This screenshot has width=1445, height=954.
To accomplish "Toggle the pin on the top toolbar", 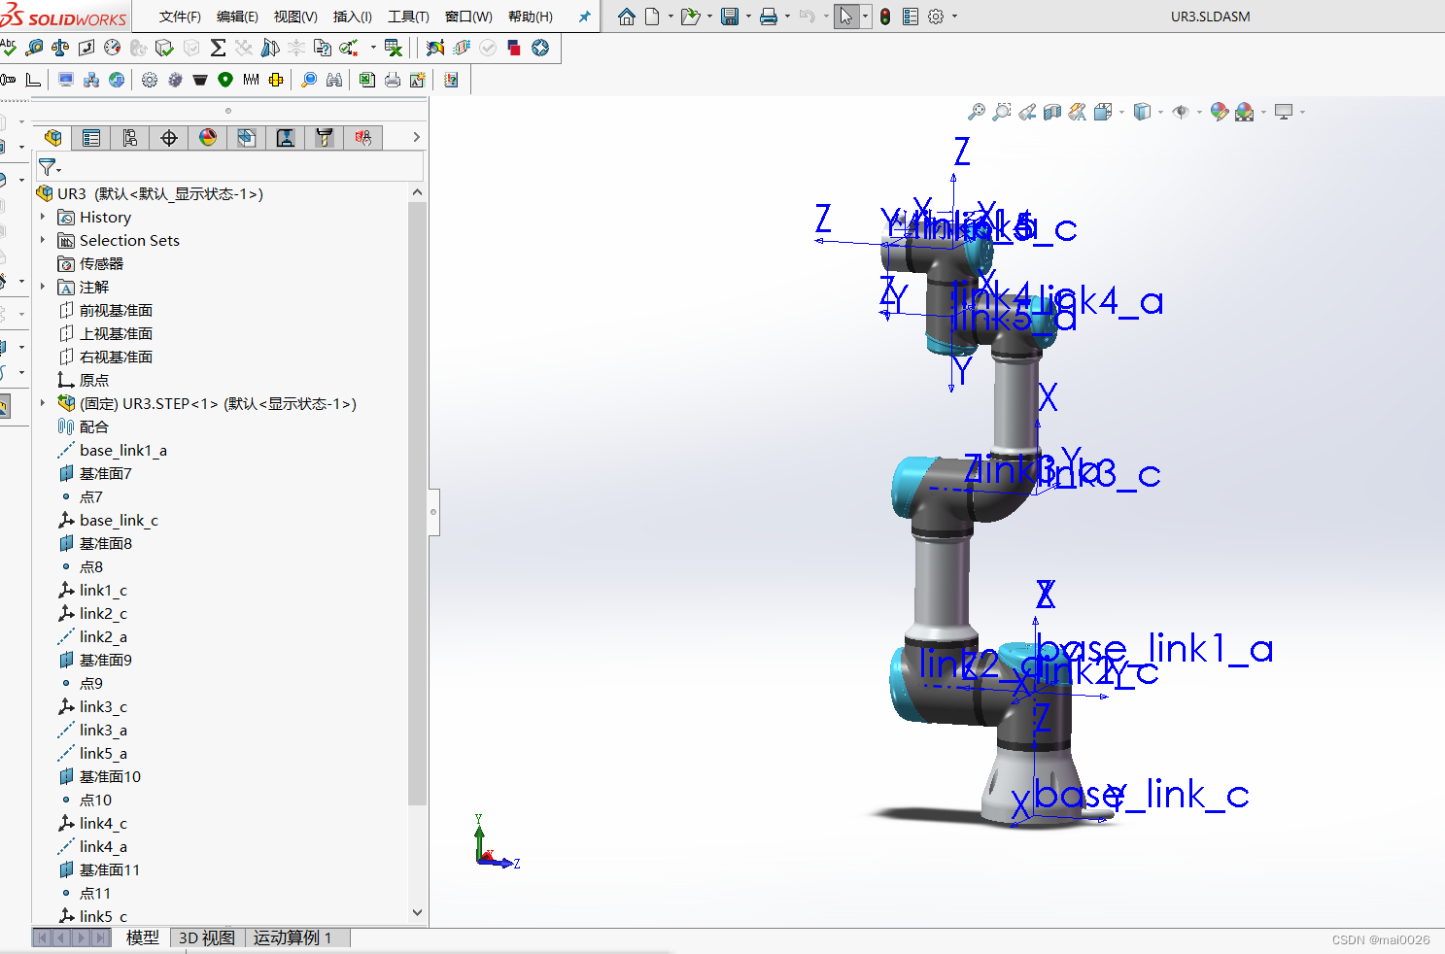I will tap(584, 17).
